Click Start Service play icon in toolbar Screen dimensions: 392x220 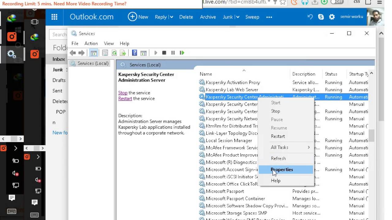156,53
